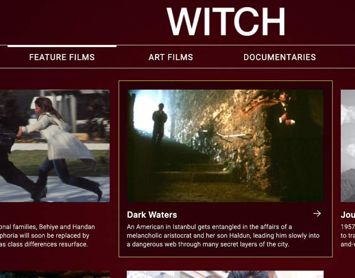This screenshot has height=278, width=355.
Task: Click the WITCH logo heading
Action: click(226, 21)
